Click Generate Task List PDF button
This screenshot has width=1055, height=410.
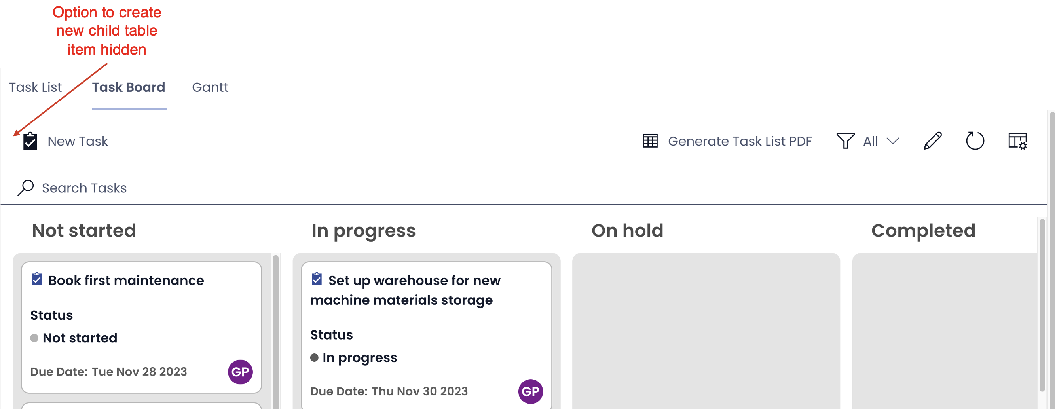click(727, 141)
